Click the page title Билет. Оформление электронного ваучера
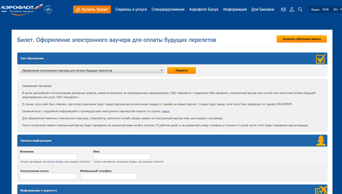Viewport: 342px width, 194px height. [116, 40]
